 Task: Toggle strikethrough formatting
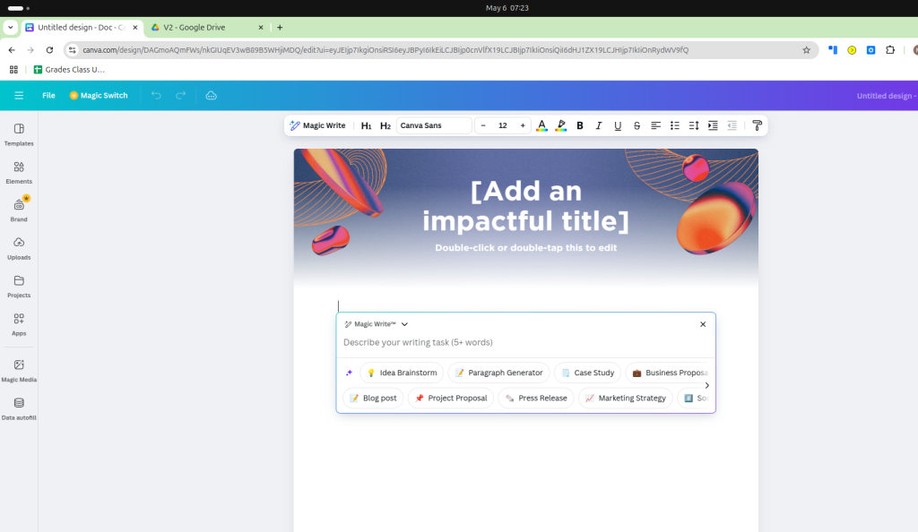tap(637, 125)
